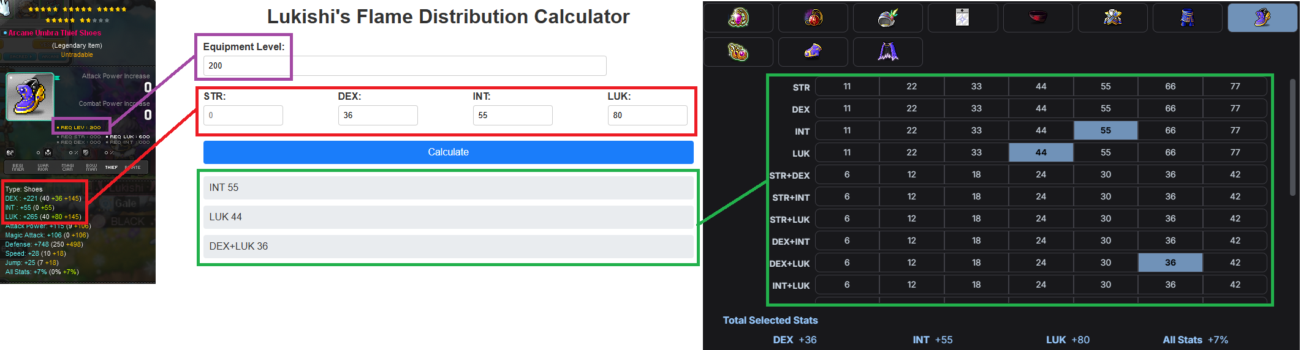Select the blue pants equipment icon
This screenshot has height=350, width=1309.
pos(1187,18)
